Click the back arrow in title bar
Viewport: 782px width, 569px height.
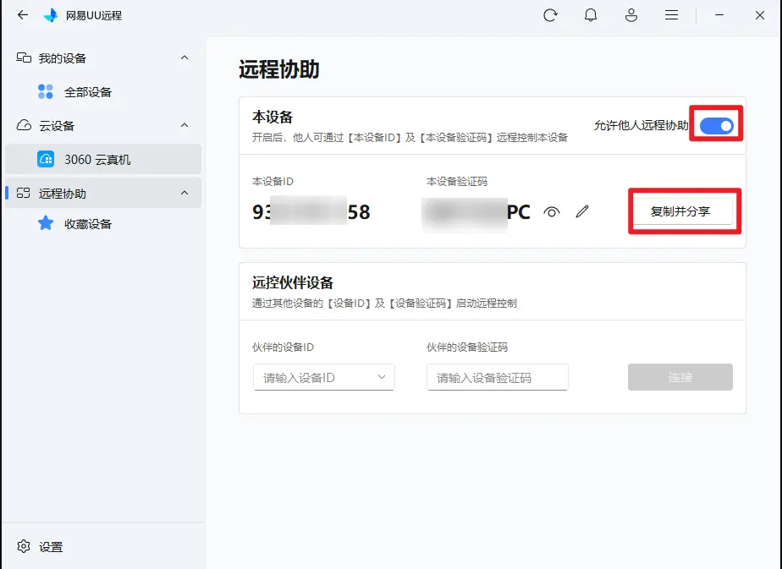pyautogui.click(x=23, y=15)
